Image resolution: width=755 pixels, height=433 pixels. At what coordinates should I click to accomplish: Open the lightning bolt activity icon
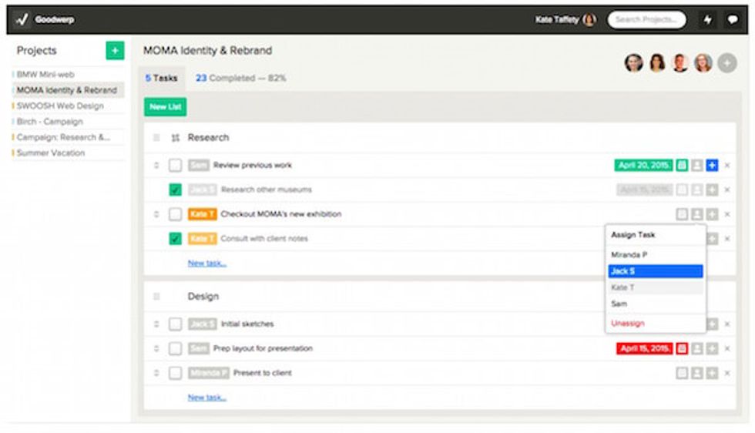(x=707, y=20)
